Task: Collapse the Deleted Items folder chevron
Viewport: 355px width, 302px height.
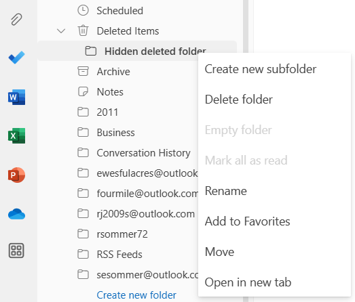Action: point(61,30)
